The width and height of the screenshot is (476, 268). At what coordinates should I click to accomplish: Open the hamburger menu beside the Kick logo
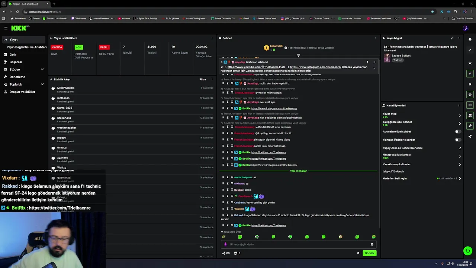tap(6, 28)
